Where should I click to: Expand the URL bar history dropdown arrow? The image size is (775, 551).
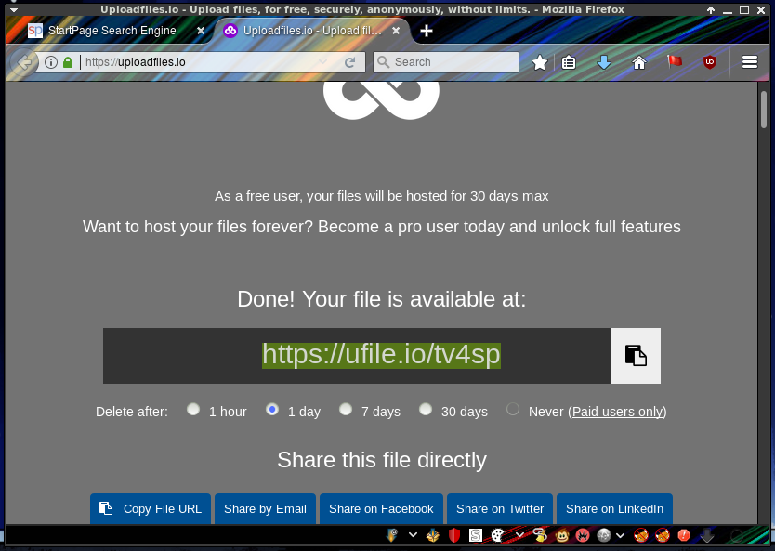point(322,62)
